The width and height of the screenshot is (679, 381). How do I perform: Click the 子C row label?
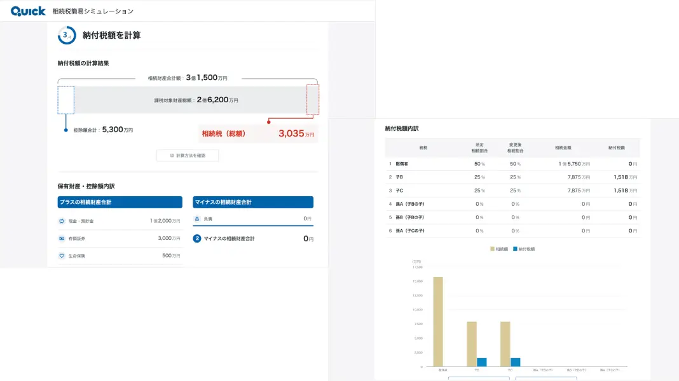click(x=399, y=190)
